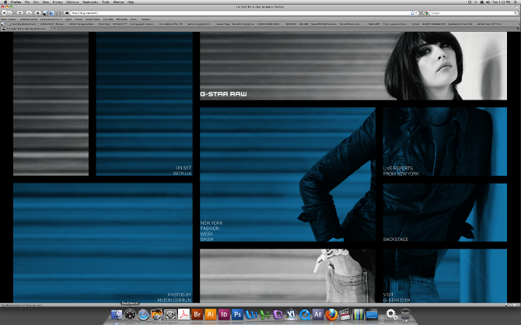Click the print icon in the toolbar
This screenshot has width=521, height=325.
[59, 13]
